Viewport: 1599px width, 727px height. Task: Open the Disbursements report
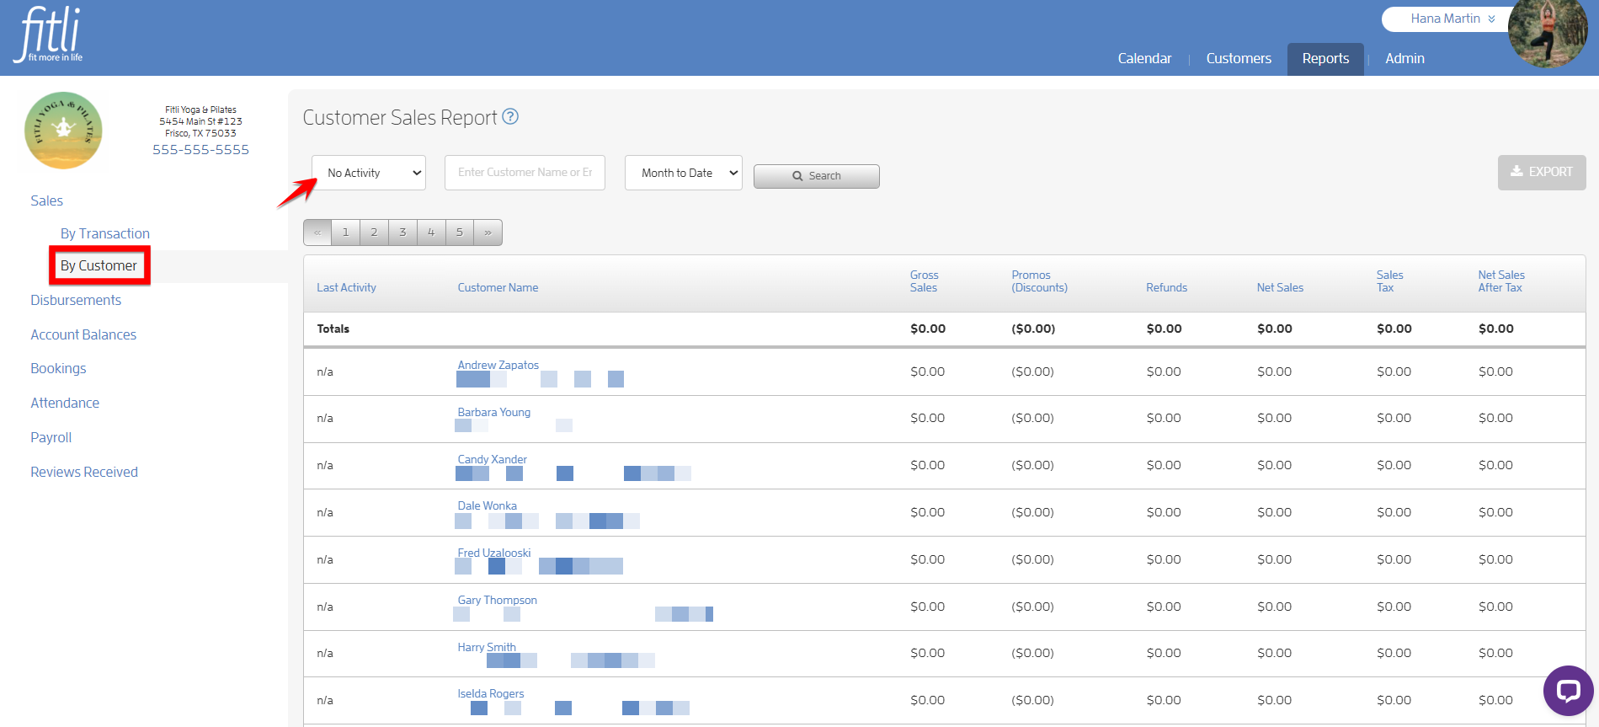tap(76, 300)
